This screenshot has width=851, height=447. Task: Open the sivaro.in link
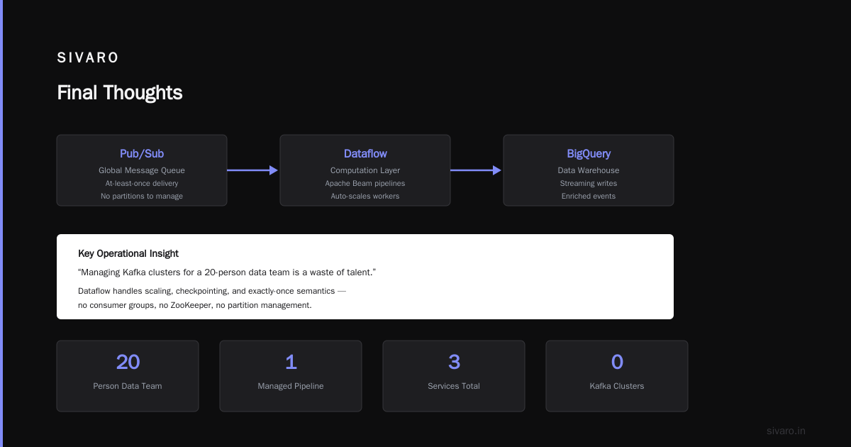[x=786, y=431]
